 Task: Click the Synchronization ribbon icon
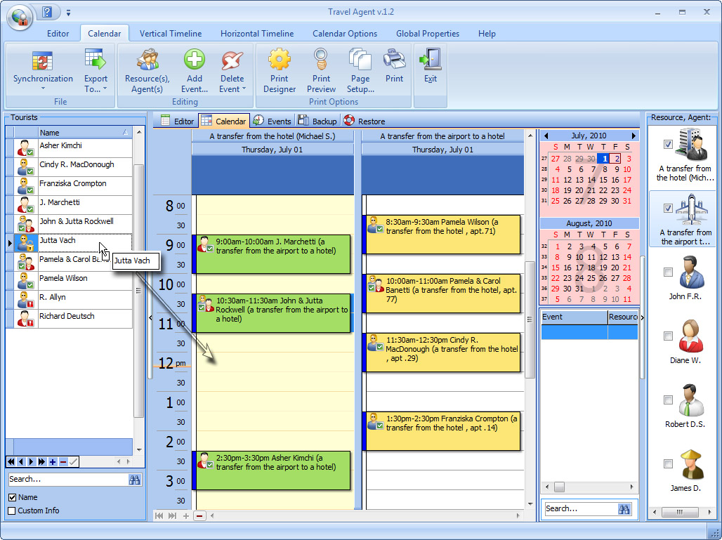[x=43, y=61]
